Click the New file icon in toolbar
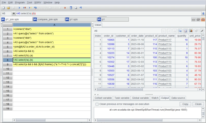206x123 pixels. coord(4,8)
